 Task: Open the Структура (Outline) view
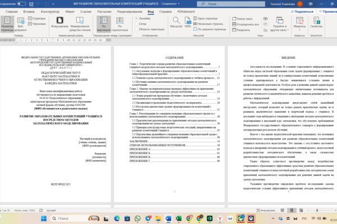[x=37, y=18]
